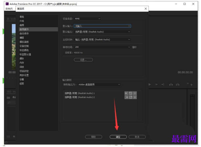The image size is (201, 147).
Task: Switch project panel to list view icon
Action: [x=8, y=137]
